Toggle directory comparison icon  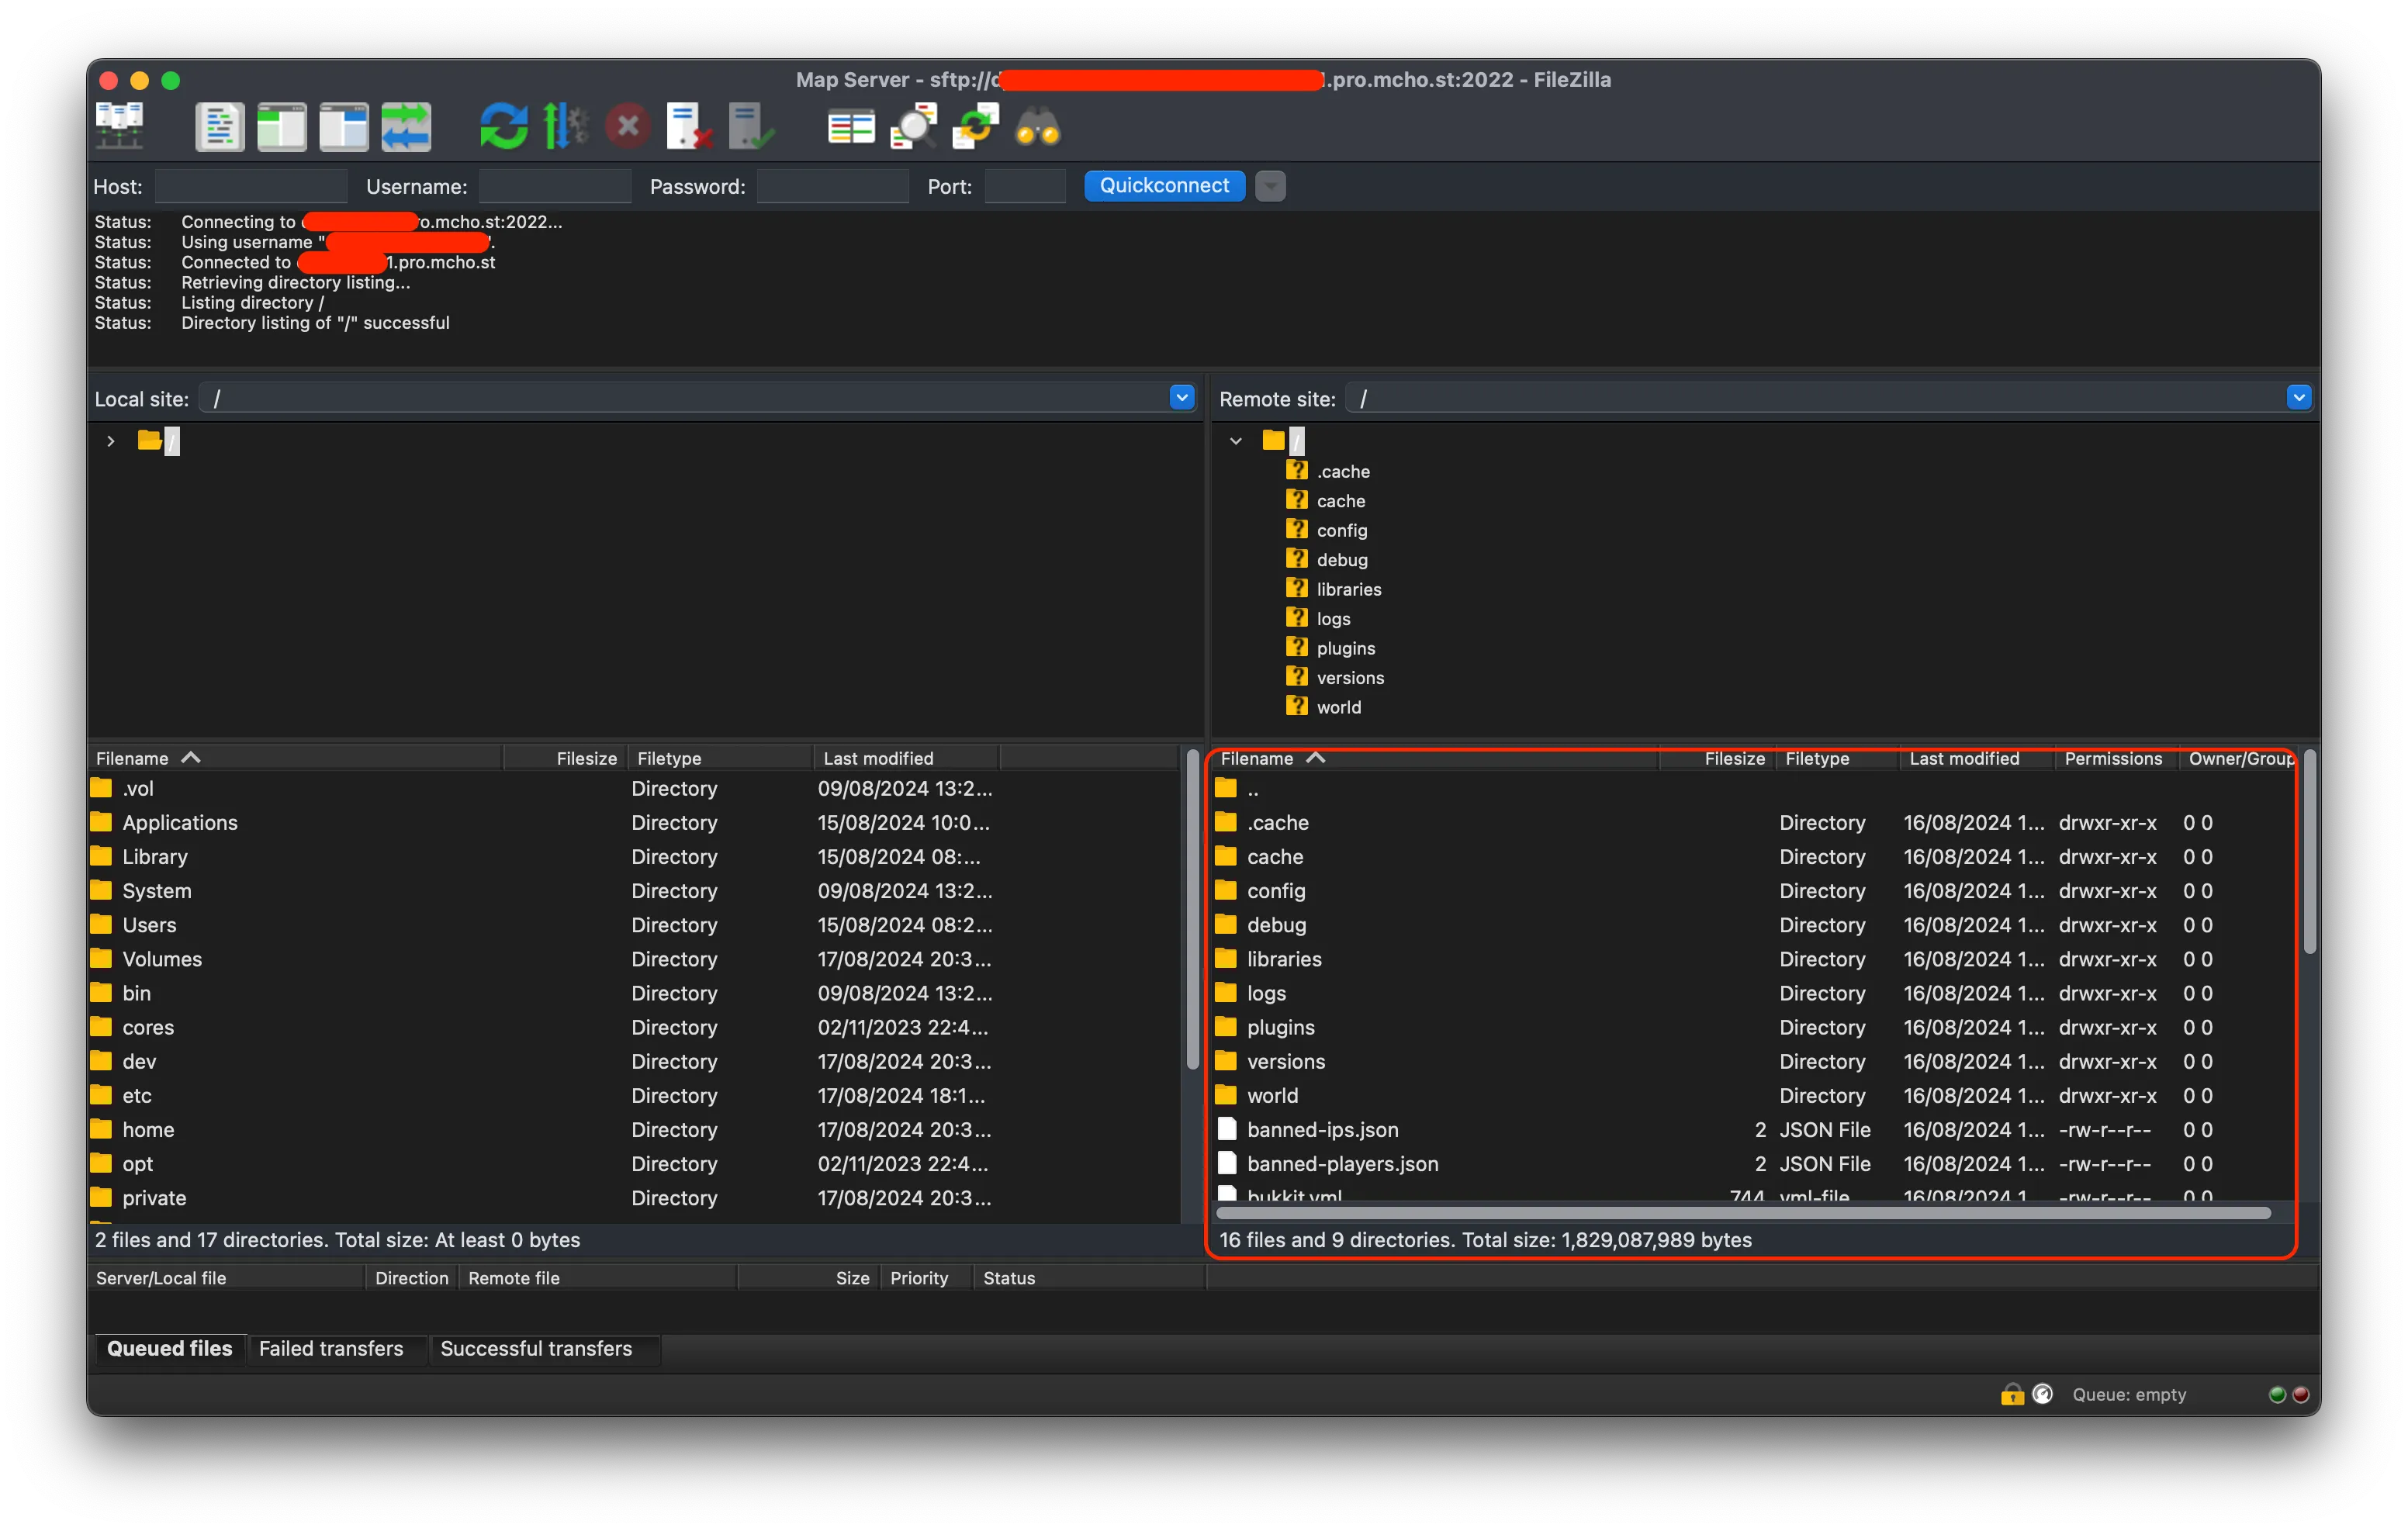click(913, 126)
